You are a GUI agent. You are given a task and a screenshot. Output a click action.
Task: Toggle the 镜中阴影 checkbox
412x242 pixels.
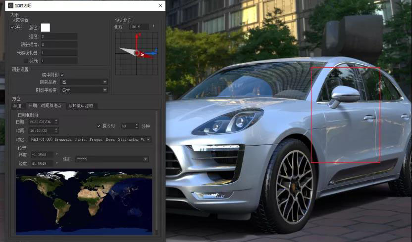pyautogui.click(x=62, y=75)
